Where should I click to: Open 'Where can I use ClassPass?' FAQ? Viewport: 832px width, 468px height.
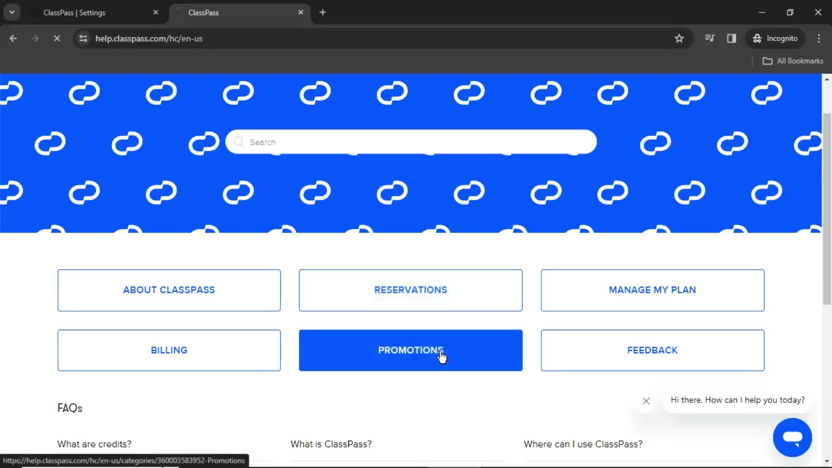[583, 444]
